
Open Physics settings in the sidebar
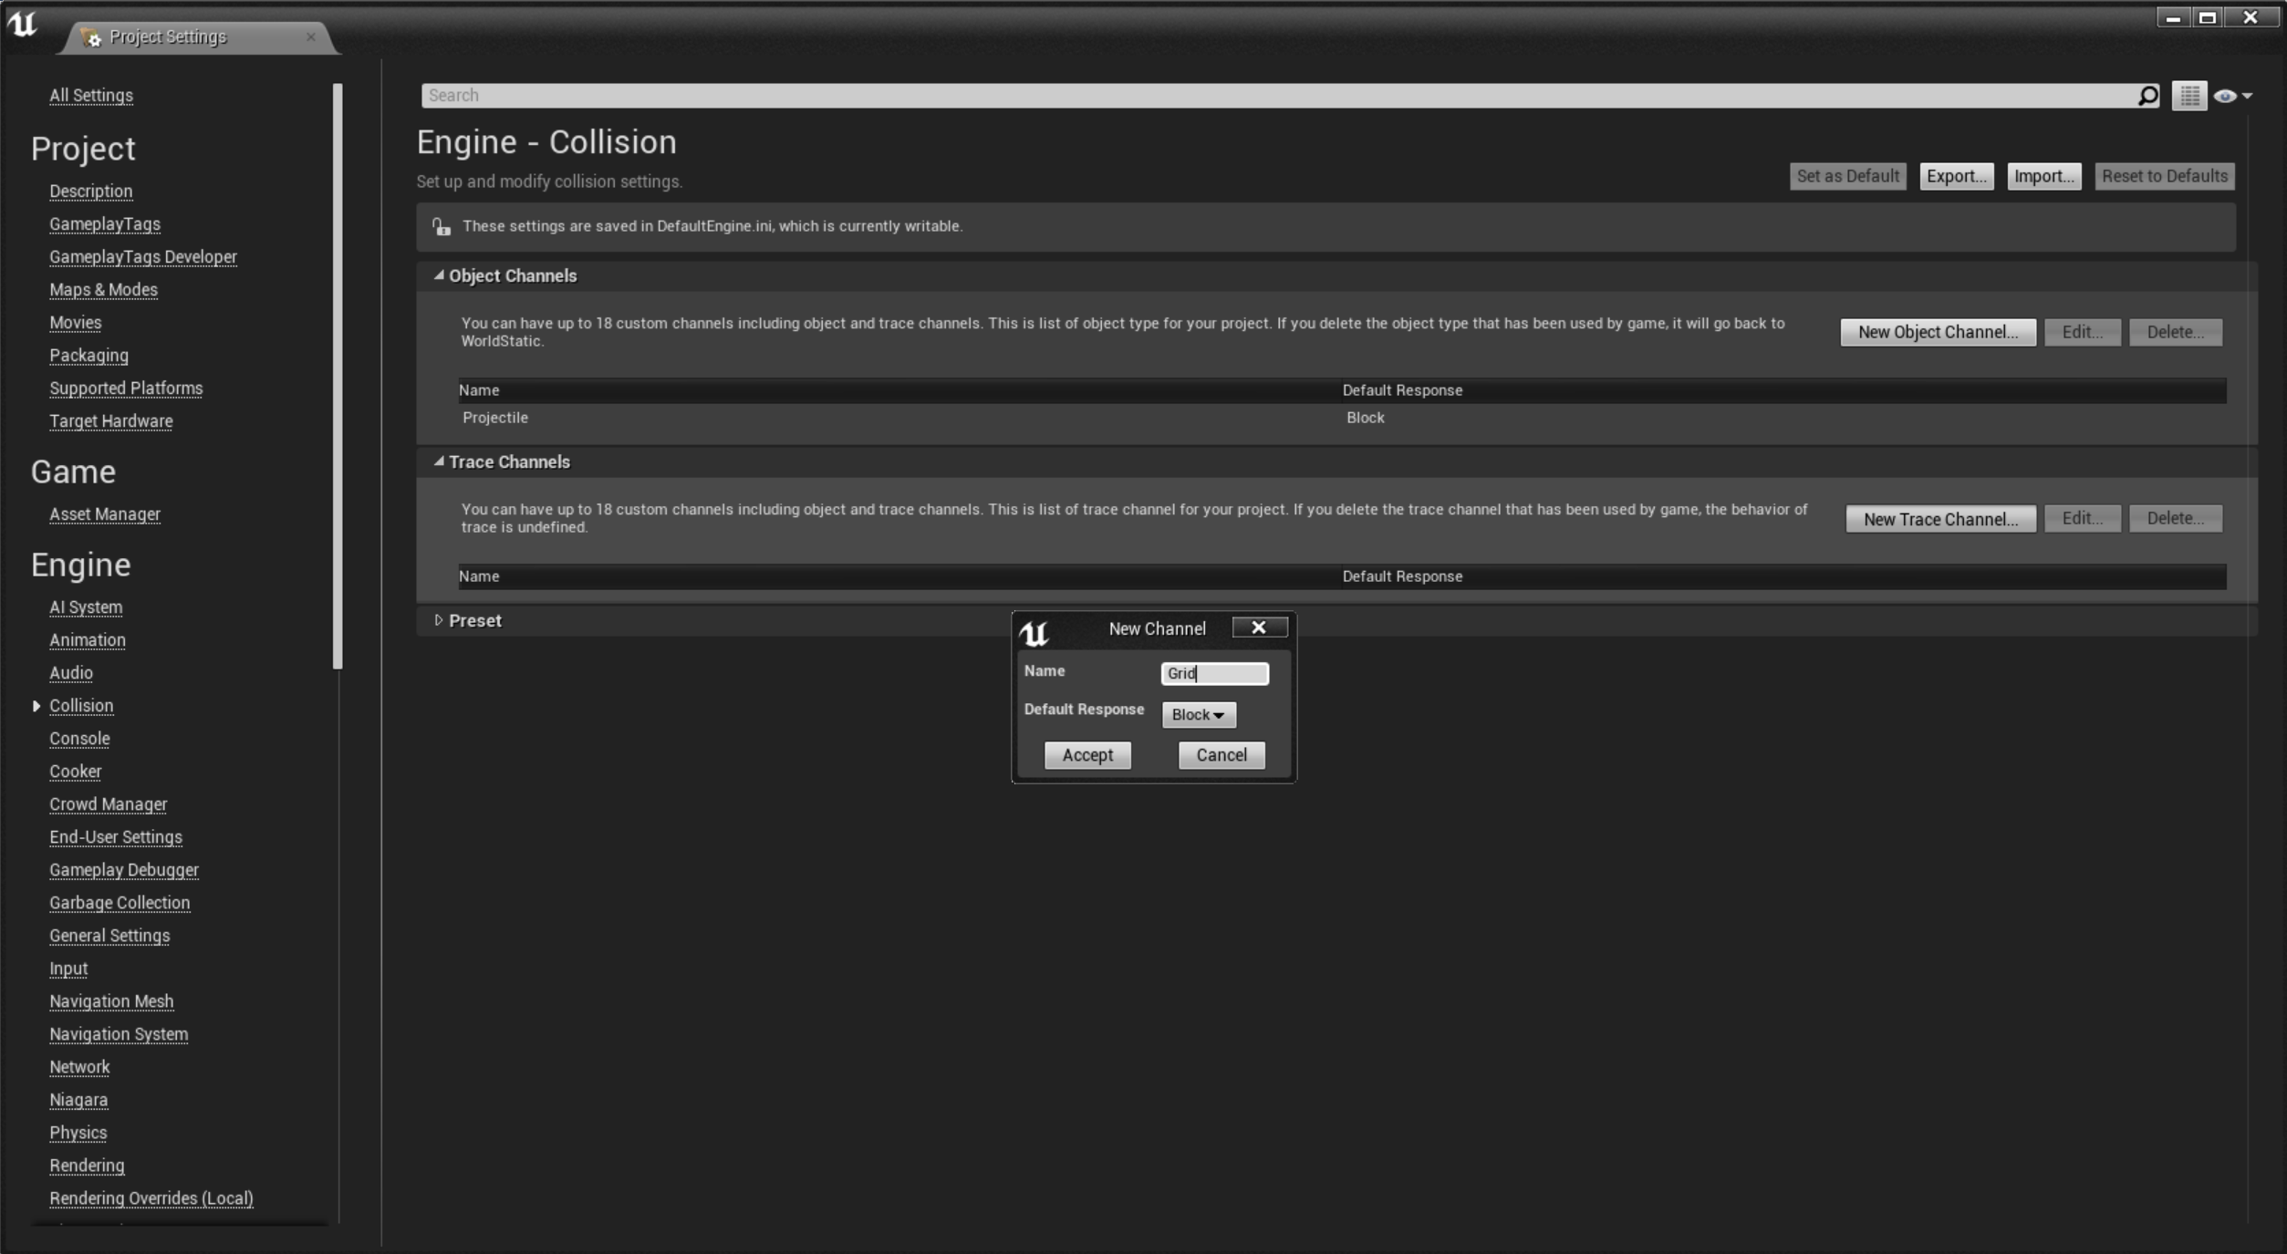pyautogui.click(x=78, y=1133)
